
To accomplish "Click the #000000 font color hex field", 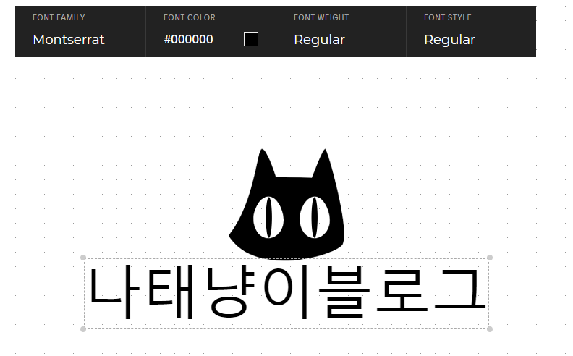I will [x=188, y=40].
